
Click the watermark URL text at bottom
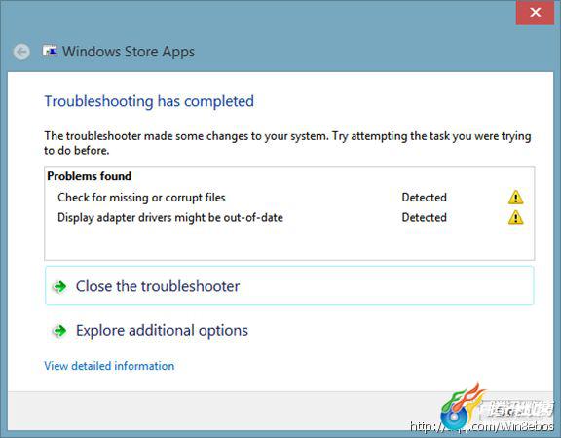click(481, 426)
